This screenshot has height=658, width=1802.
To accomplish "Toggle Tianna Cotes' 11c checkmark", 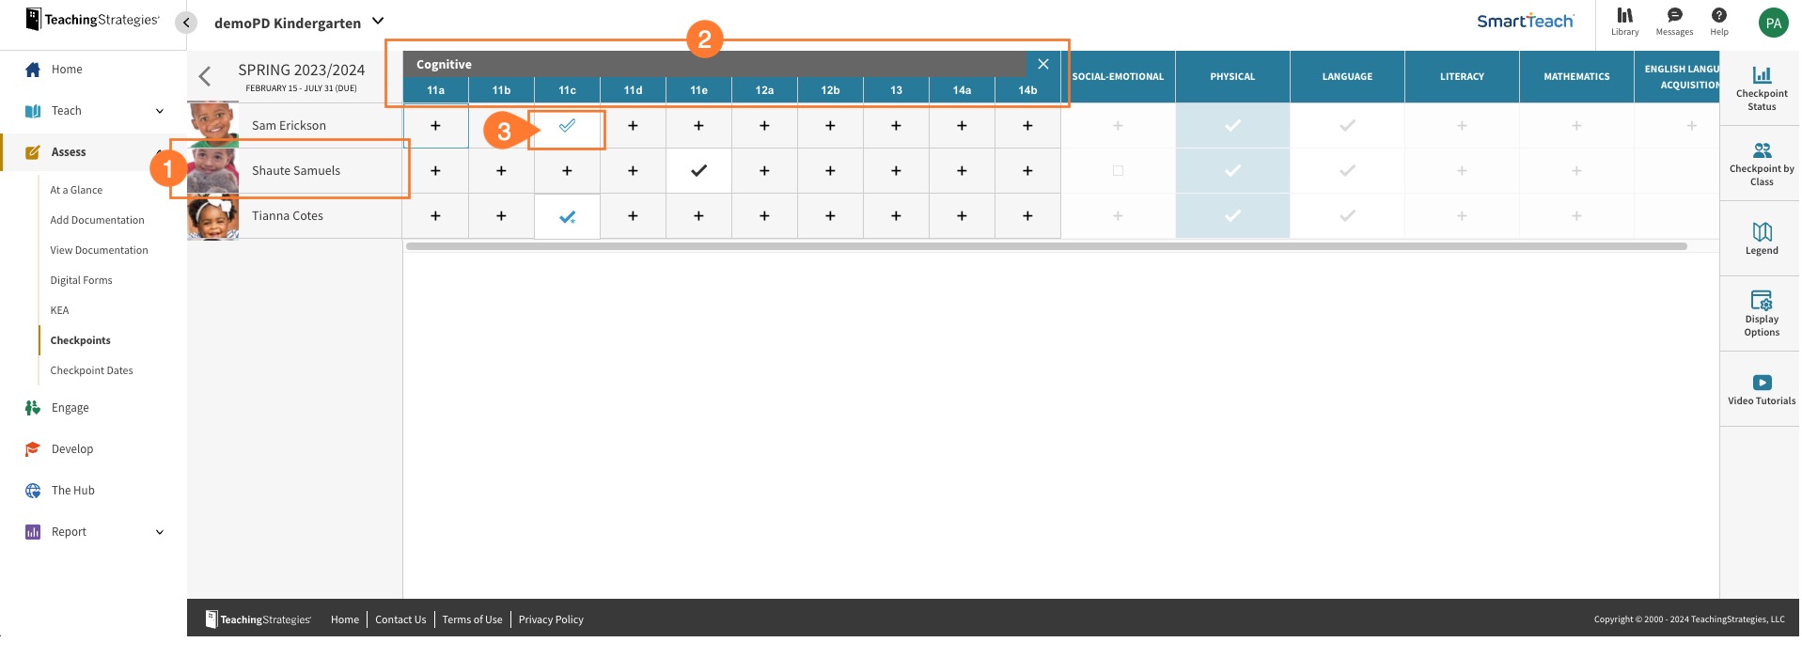I will 567,216.
